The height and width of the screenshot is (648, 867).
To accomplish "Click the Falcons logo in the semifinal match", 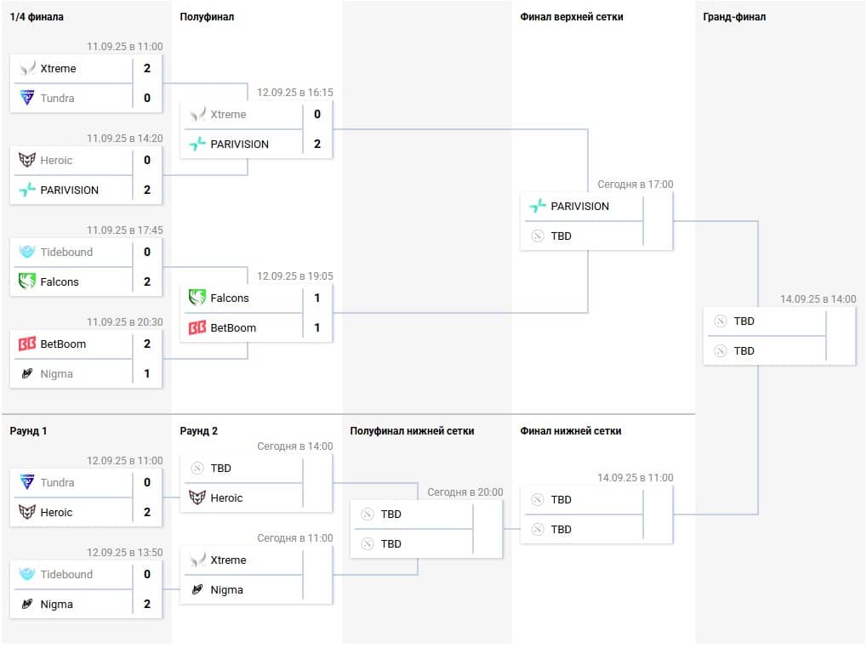I will point(197,298).
